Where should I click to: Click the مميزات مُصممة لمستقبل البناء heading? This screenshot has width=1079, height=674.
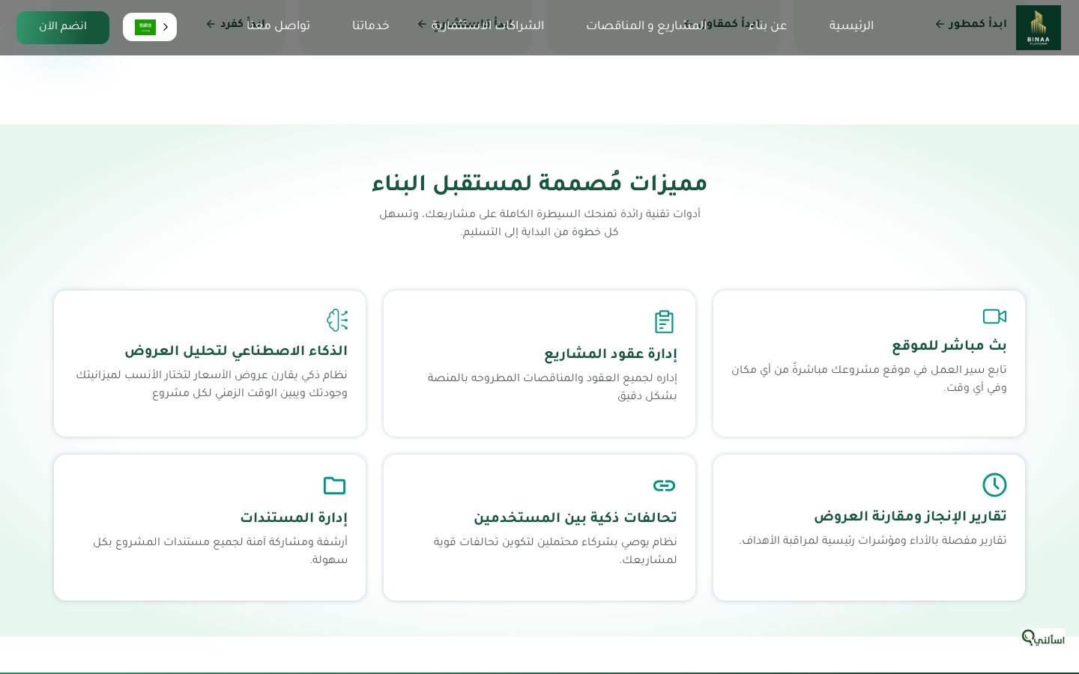(539, 183)
